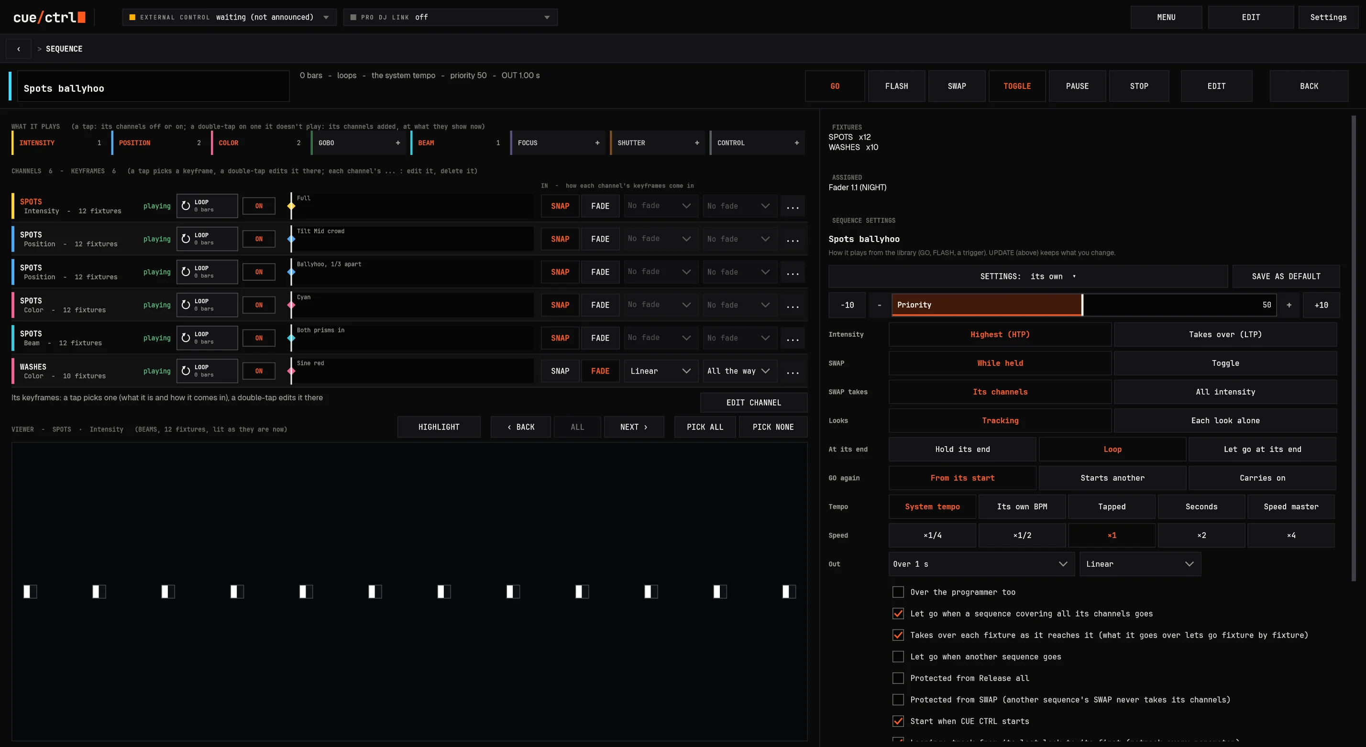
Task: Decrease priority with the -10 button
Action: click(847, 305)
